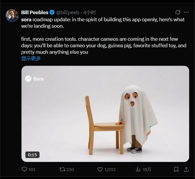Click the 0:15 video duration badge
The width and height of the screenshot is (195, 179).
click(32, 155)
